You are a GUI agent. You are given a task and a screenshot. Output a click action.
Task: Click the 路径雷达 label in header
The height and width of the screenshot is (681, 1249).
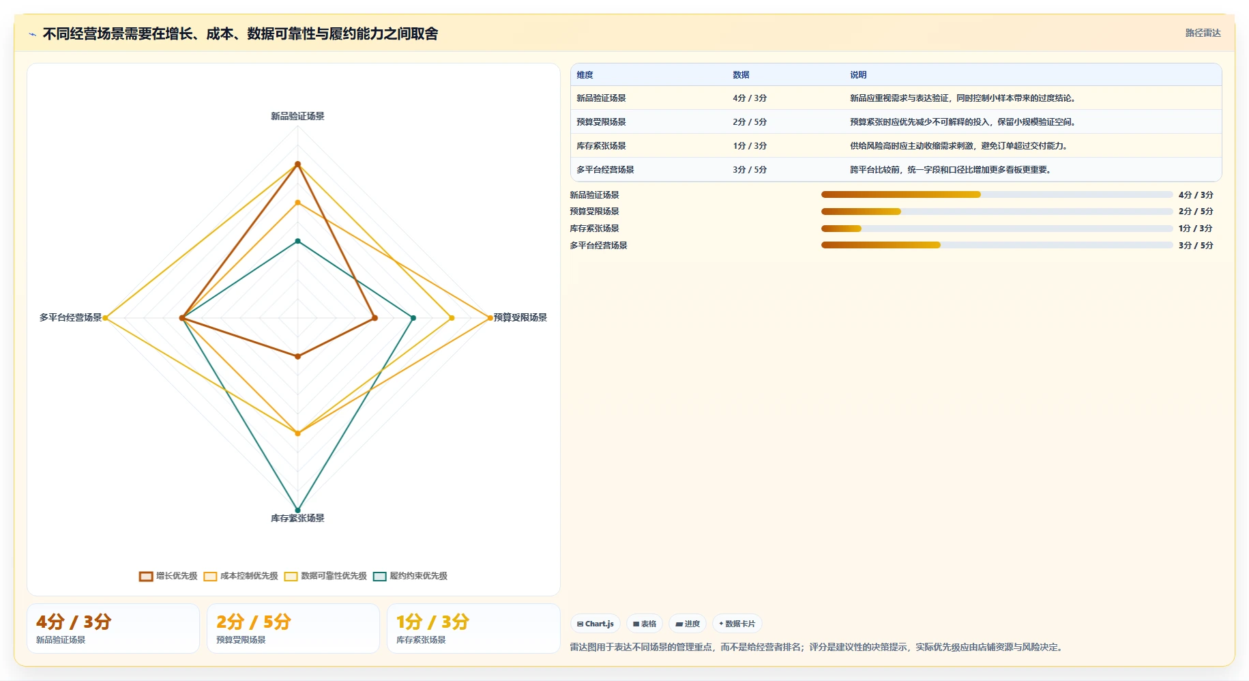1203,33
